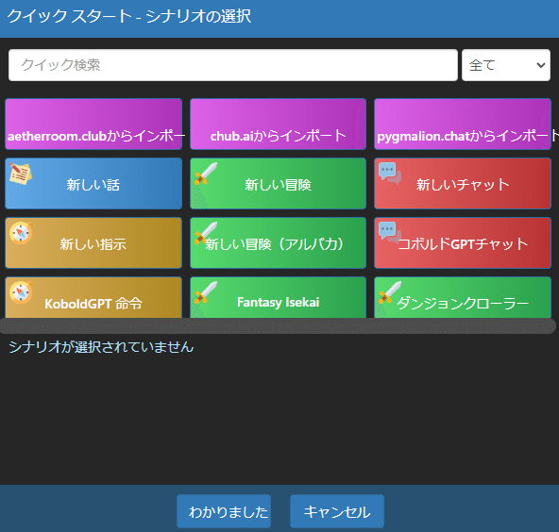Viewport: 559px width, 532px height.
Task: Click the sword icon on Fantasy Isekai
Action: 206,292
